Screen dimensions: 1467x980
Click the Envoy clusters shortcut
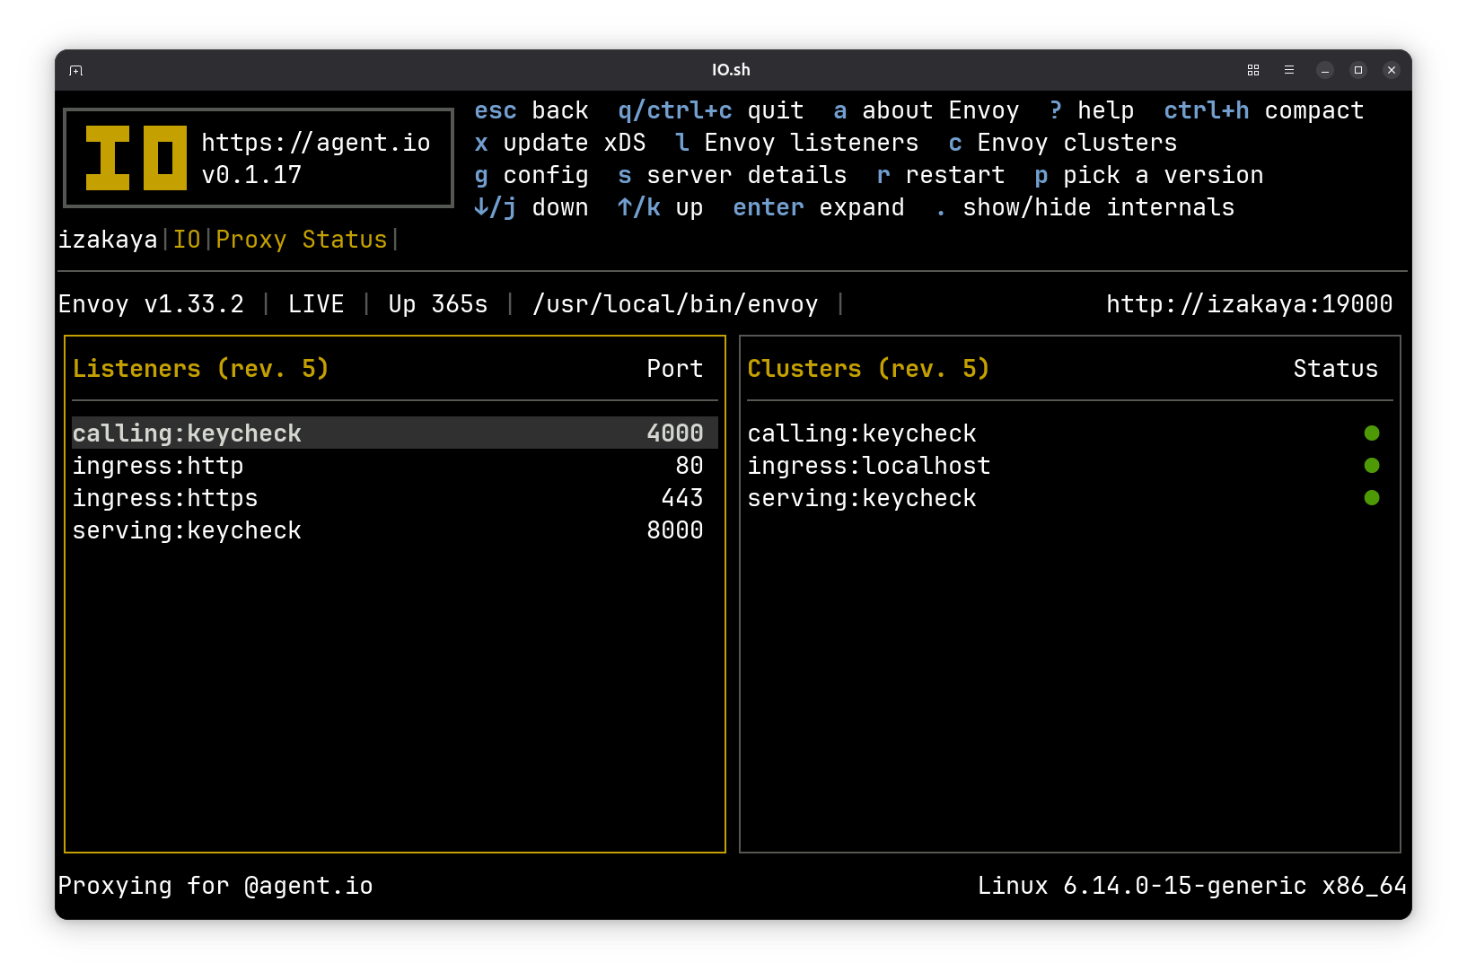(x=1063, y=143)
